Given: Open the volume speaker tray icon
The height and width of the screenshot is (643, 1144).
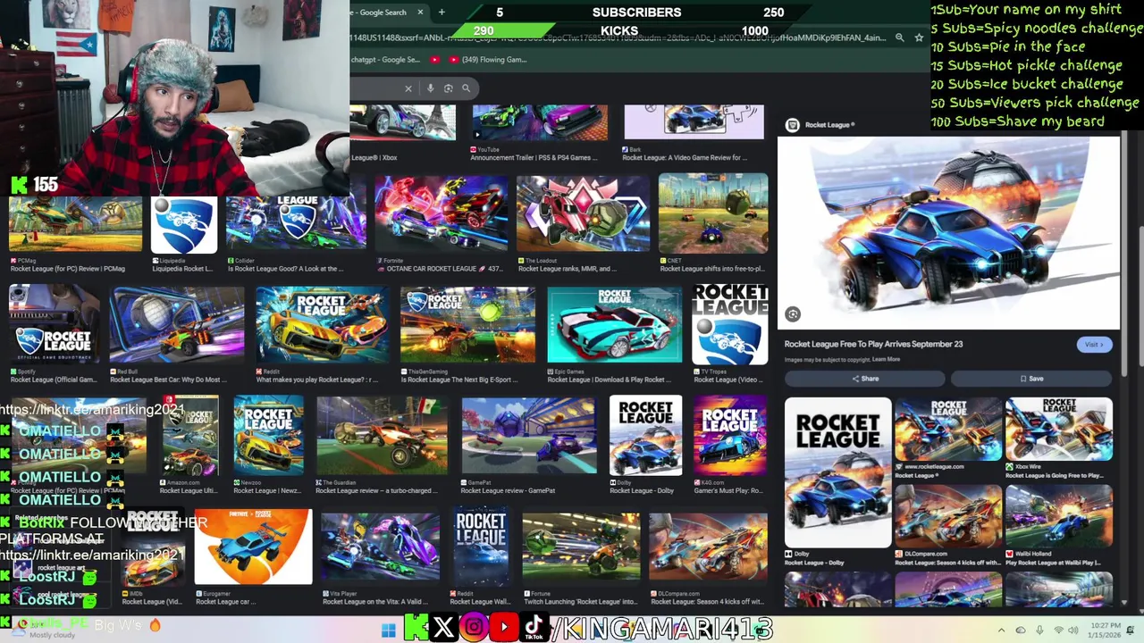Looking at the screenshot, I should coord(1072,630).
